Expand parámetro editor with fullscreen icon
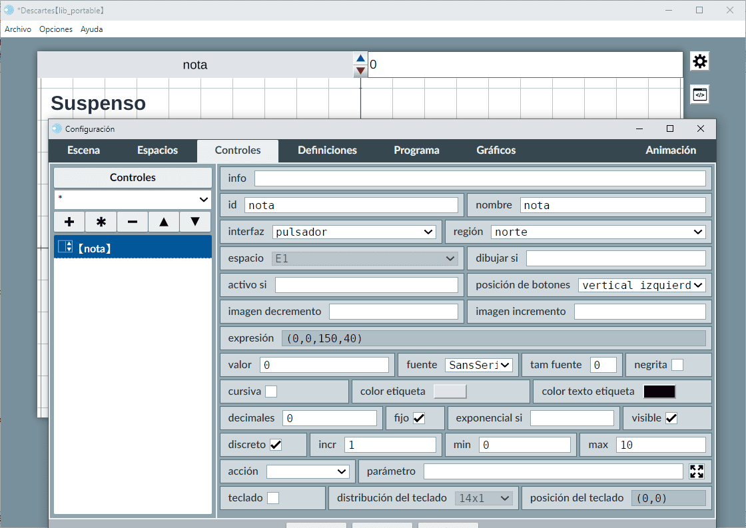This screenshot has height=528, width=746. point(697,471)
